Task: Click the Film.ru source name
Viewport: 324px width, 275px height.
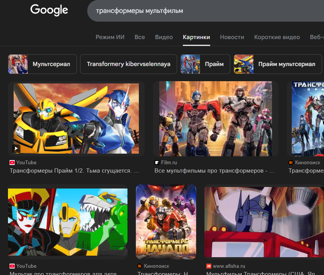Action: pos(169,163)
